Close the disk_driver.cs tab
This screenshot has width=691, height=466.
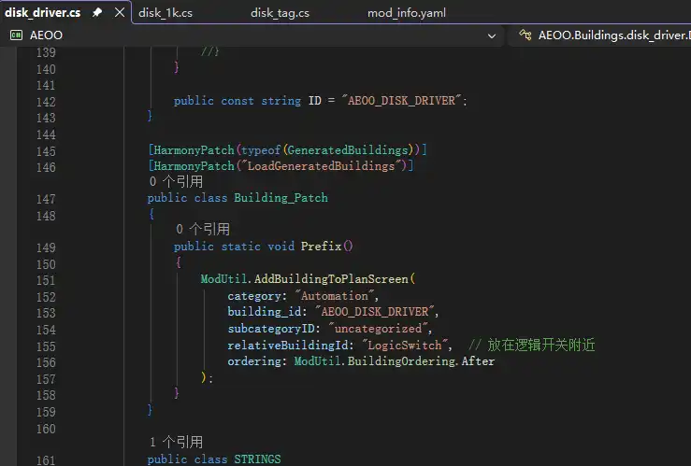click(120, 12)
